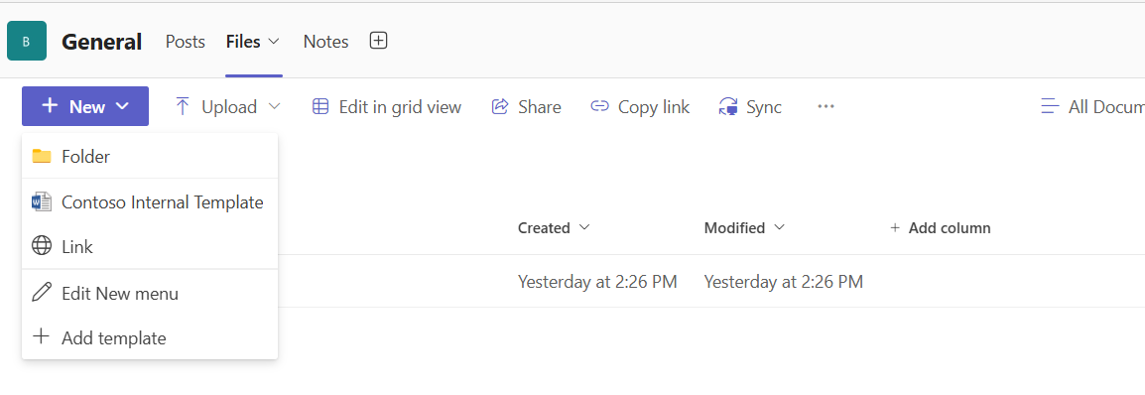Switch to the Posts tab
The width and height of the screenshot is (1145, 395).
[x=186, y=42]
